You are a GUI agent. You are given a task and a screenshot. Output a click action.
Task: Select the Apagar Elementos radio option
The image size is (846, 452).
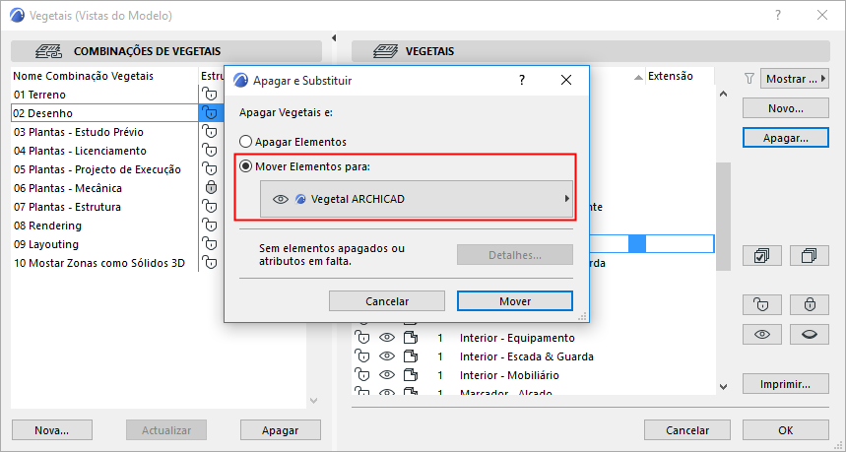(x=246, y=142)
